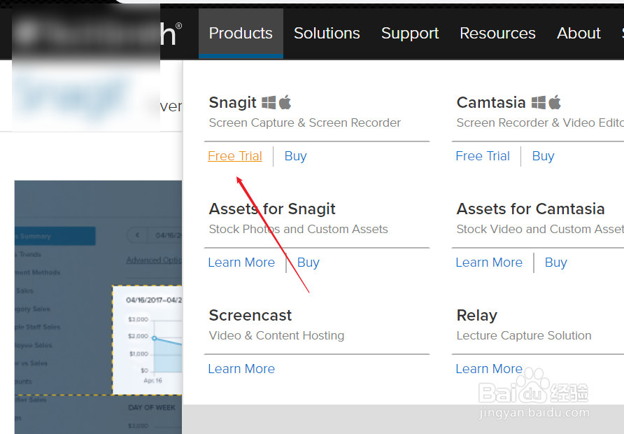Click Learn More under Assets for Camtasia
This screenshot has width=624, height=434.
click(489, 262)
